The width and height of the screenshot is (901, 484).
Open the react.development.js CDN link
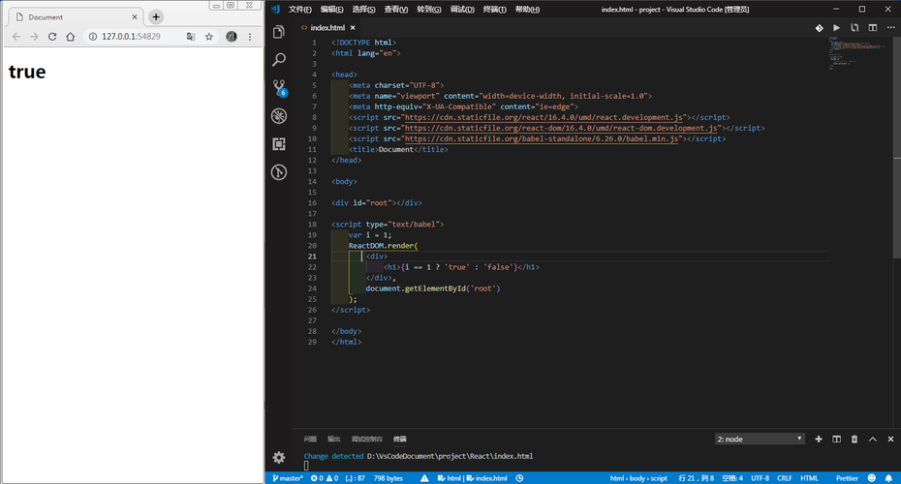[544, 117]
